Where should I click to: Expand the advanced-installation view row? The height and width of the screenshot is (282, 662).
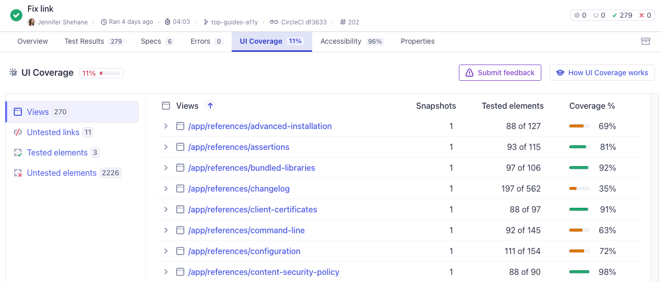coord(165,126)
